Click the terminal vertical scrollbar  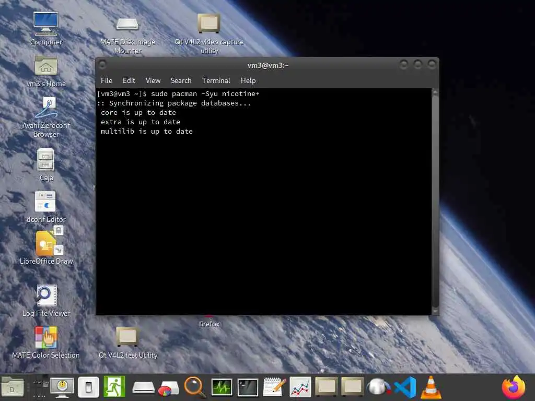coord(435,201)
